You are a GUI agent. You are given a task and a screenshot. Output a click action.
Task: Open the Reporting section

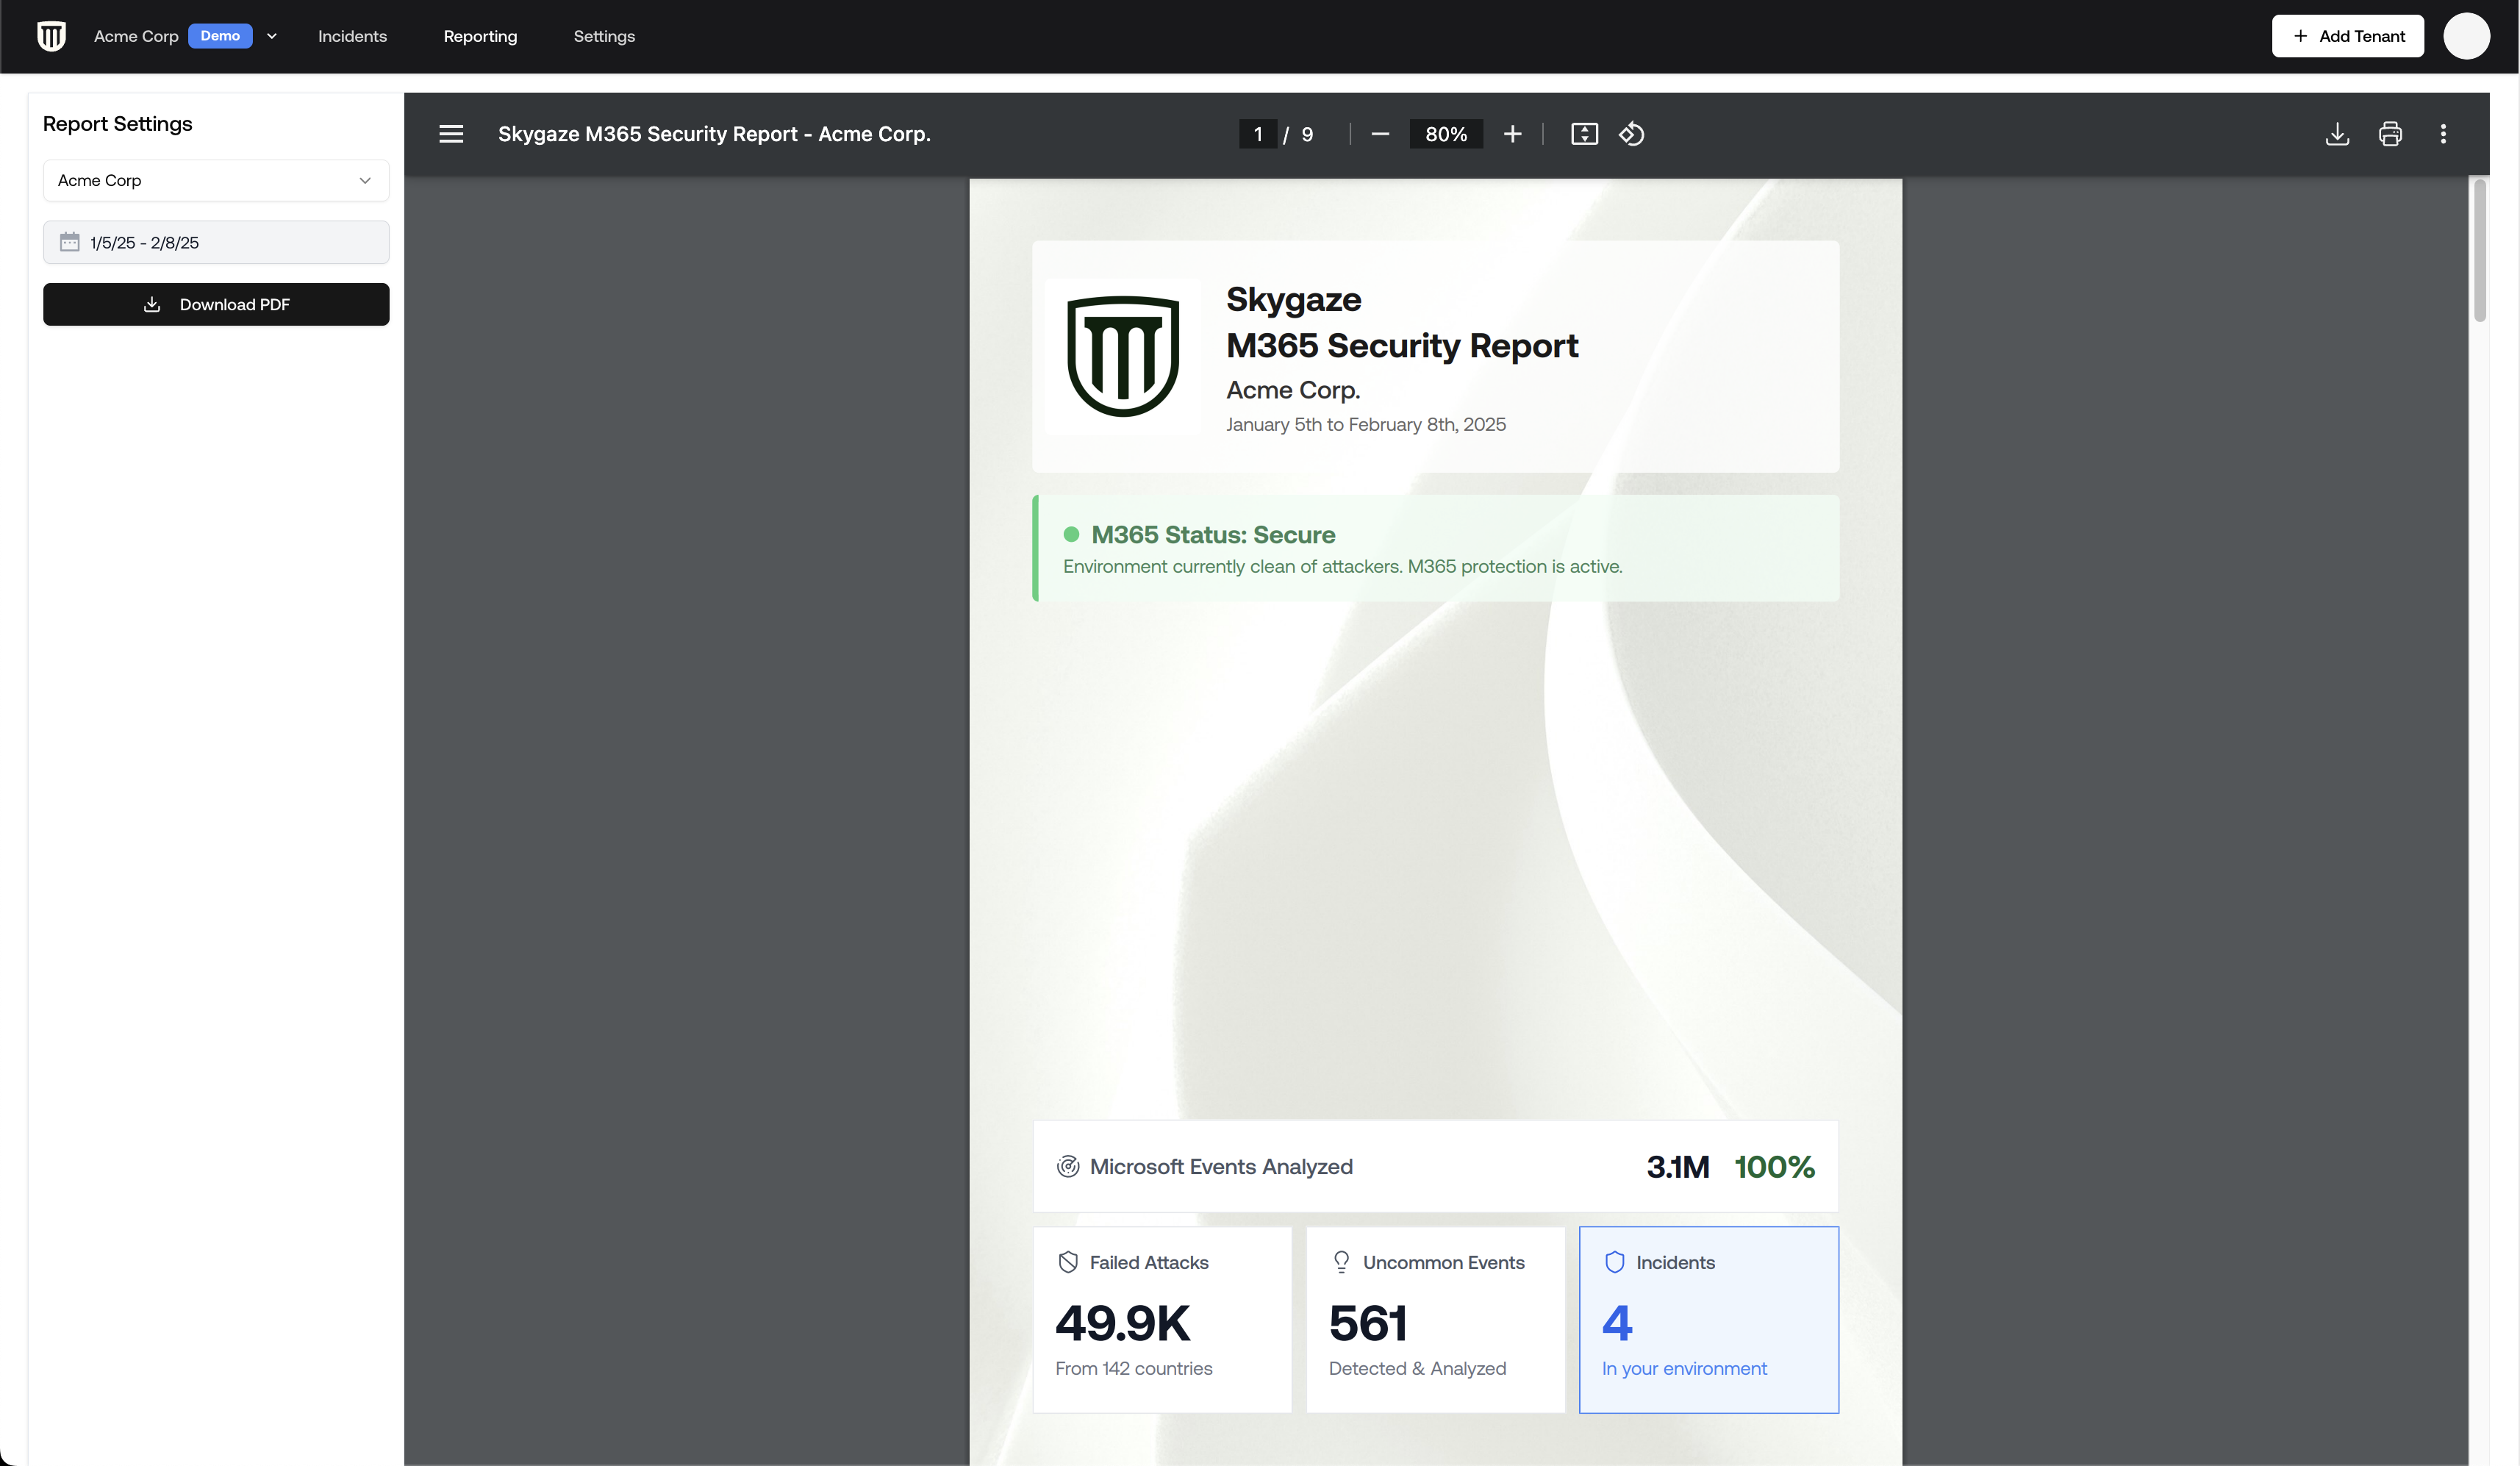point(480,36)
